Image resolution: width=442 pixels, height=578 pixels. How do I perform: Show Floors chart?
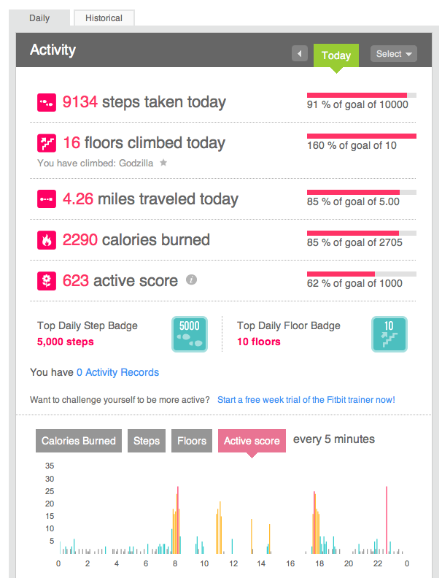(192, 441)
